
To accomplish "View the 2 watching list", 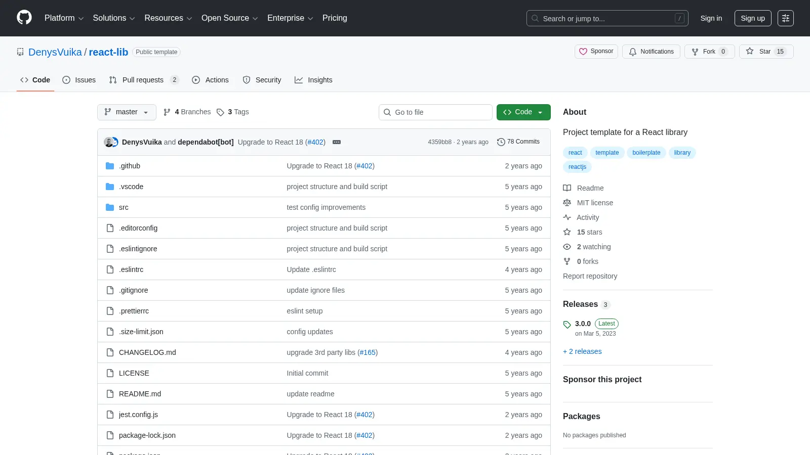I will 587,247.
